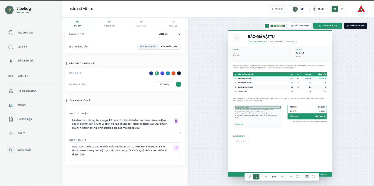Click the envelope icon for Danh Bạ
The width and height of the screenshot is (374, 186).
11,76
